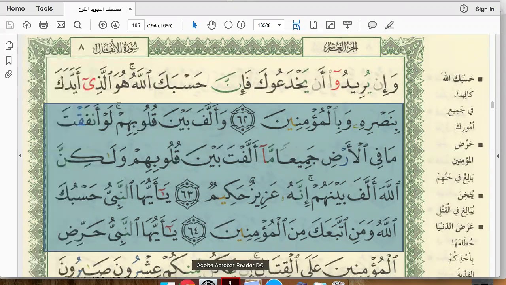Go to next page arrow
Image resolution: width=506 pixels, height=285 pixels.
tap(115, 25)
